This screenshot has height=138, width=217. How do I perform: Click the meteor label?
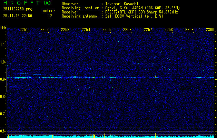coord(49,11)
